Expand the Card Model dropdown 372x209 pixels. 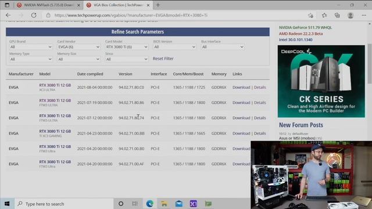pyautogui.click(x=127, y=47)
